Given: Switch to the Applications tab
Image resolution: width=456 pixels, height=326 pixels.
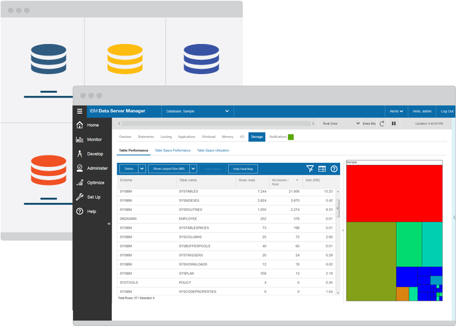Looking at the screenshot, I should (x=187, y=137).
